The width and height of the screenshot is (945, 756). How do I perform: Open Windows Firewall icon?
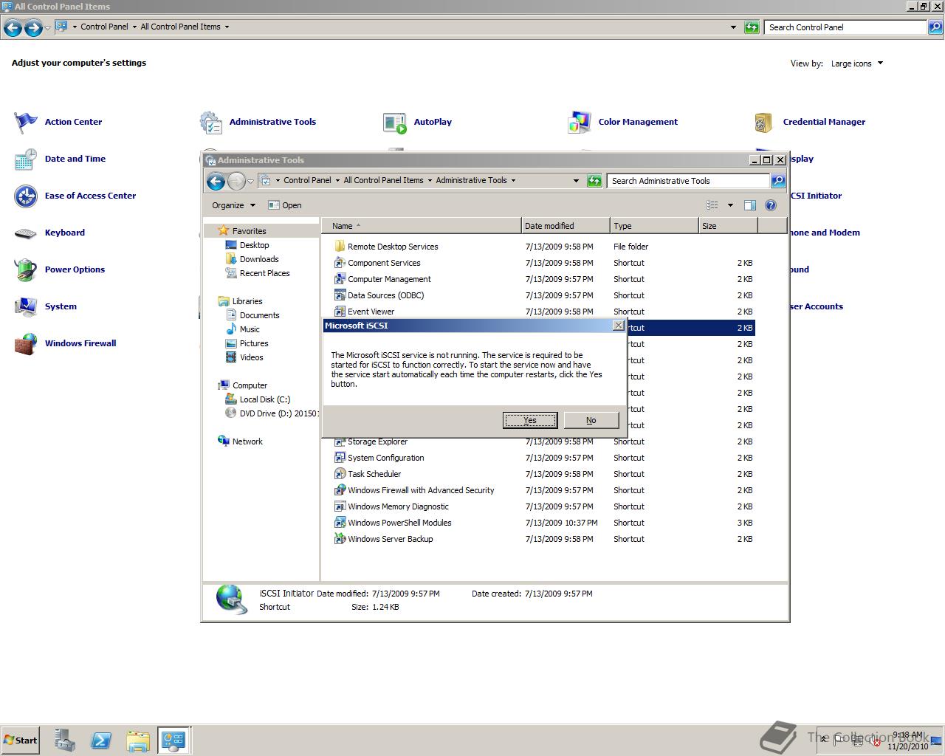click(26, 343)
